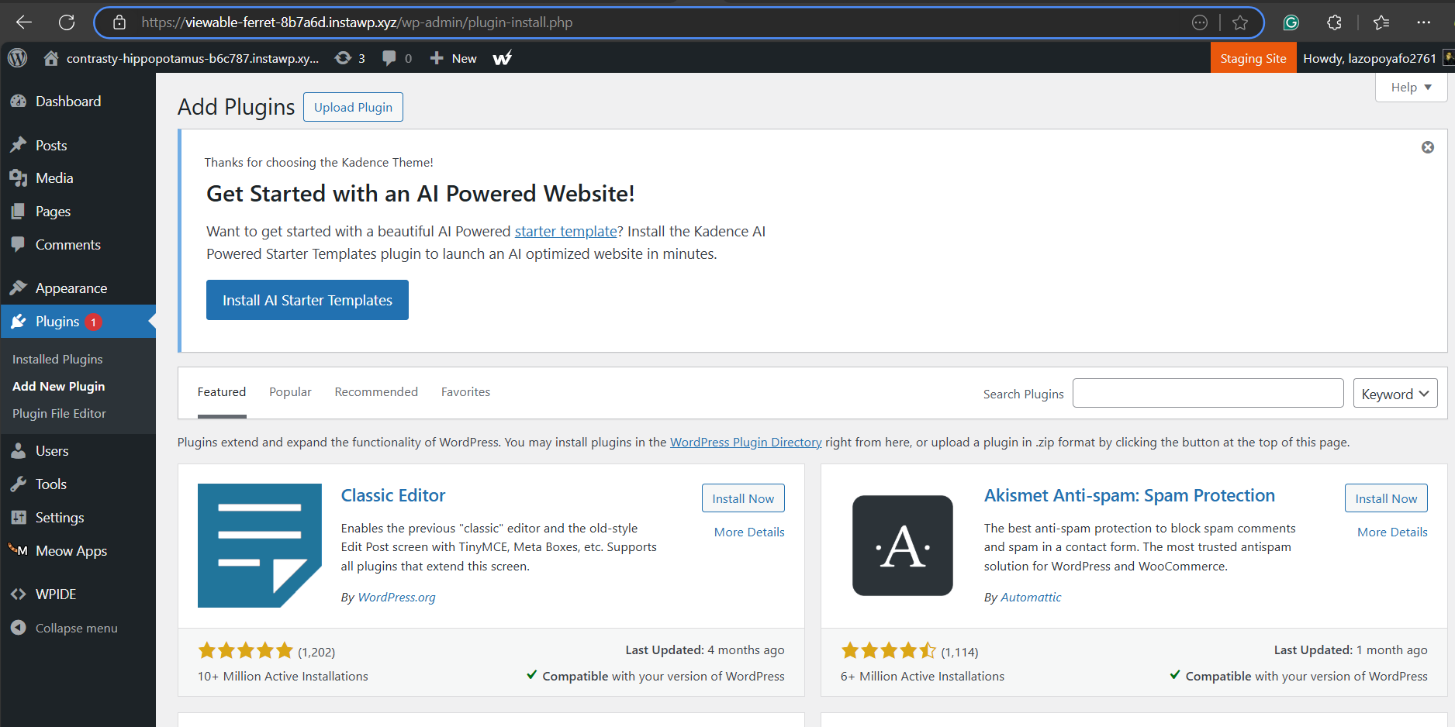Click the Staging Site button
This screenshot has height=727, width=1455.
pyautogui.click(x=1253, y=58)
